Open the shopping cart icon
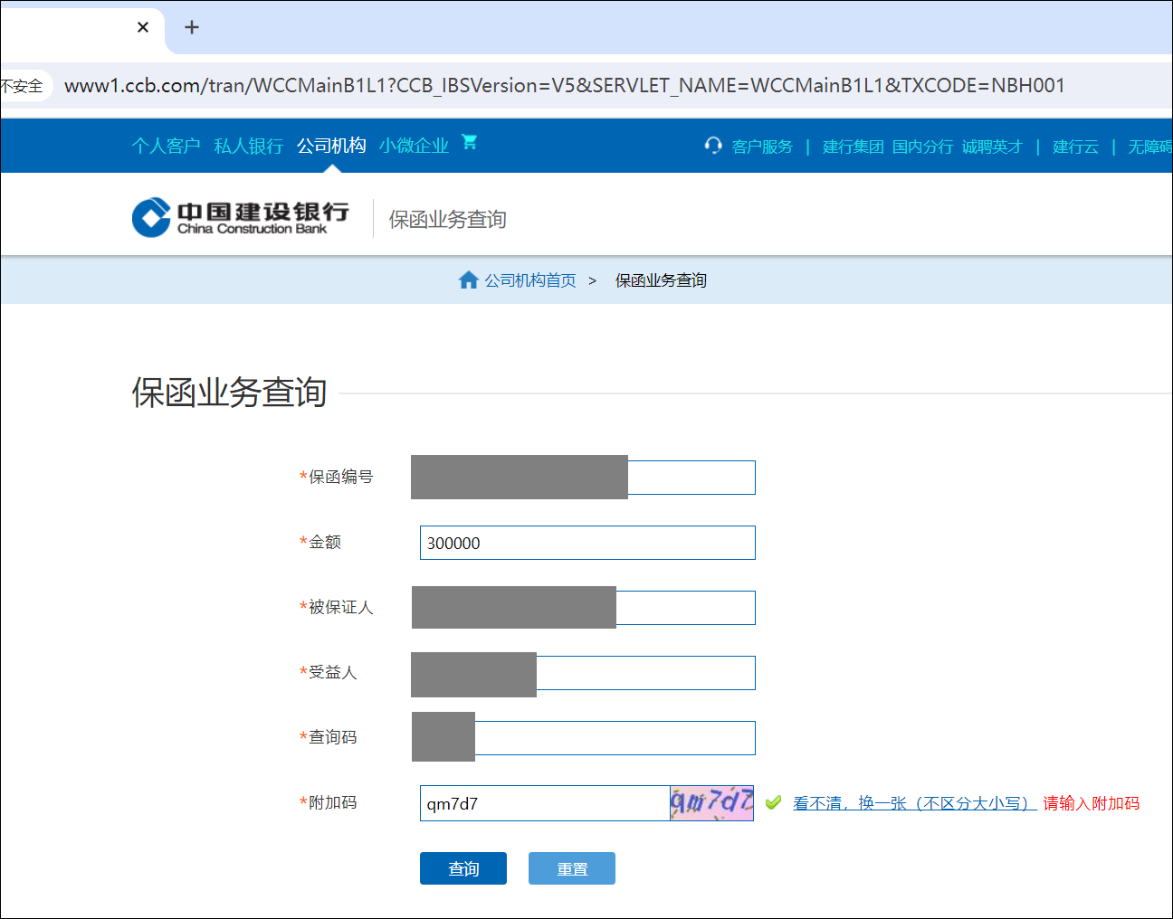 [470, 142]
